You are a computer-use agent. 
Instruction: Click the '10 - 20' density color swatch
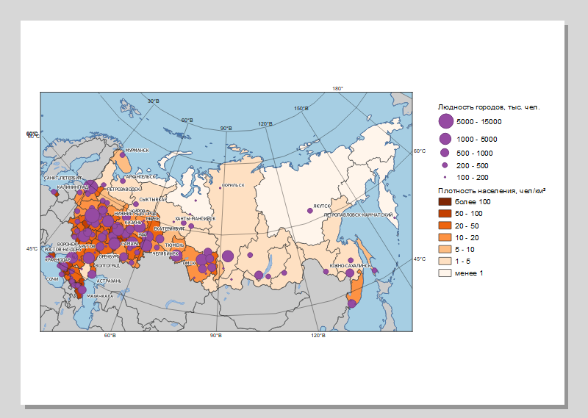pyautogui.click(x=445, y=237)
